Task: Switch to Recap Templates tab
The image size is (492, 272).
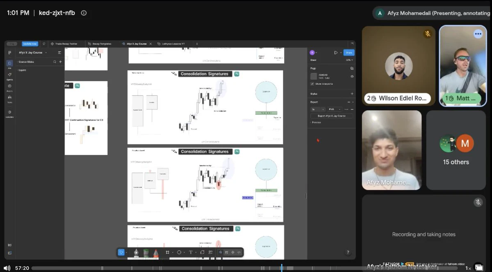Action: 100,43
